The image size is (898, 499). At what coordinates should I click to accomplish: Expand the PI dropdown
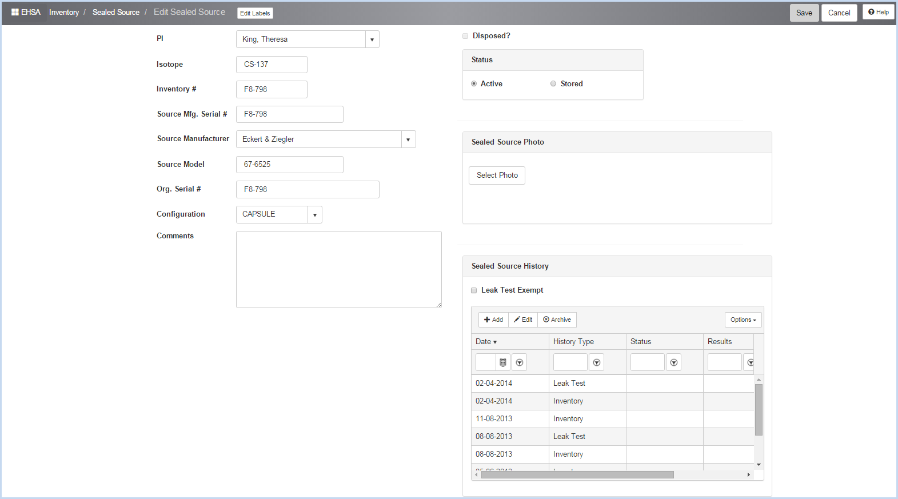point(372,39)
